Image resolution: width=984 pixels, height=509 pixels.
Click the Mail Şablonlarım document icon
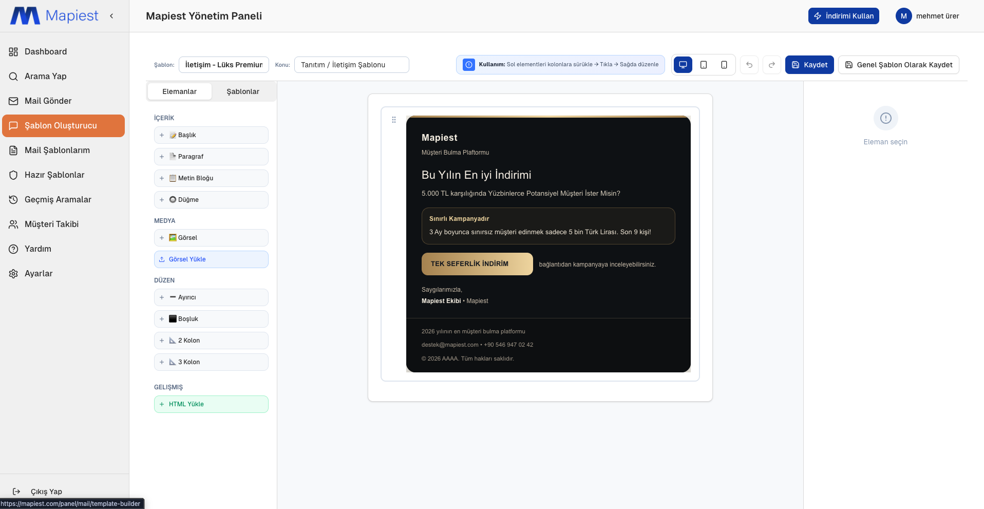13,150
